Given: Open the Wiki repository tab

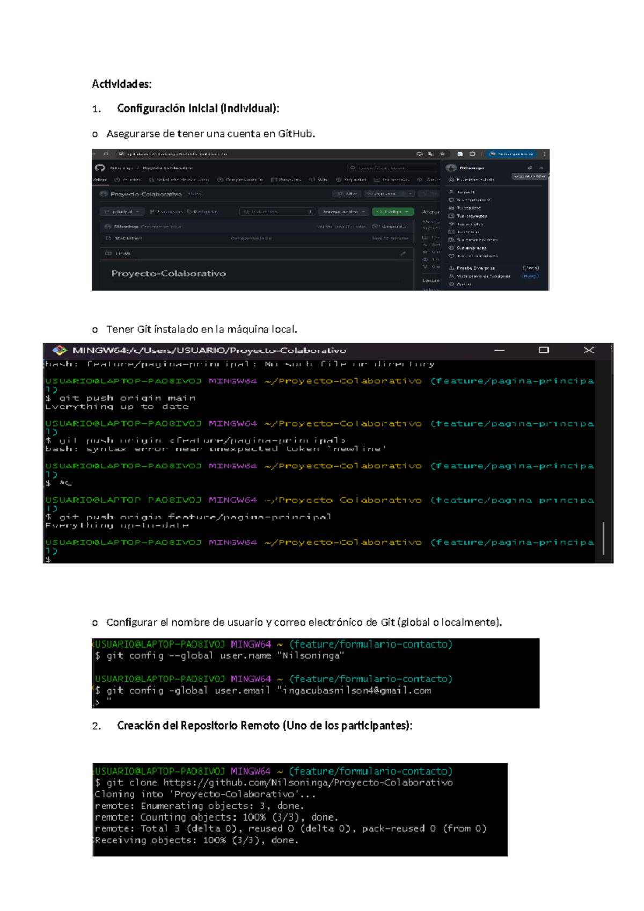Looking at the screenshot, I should click(319, 179).
